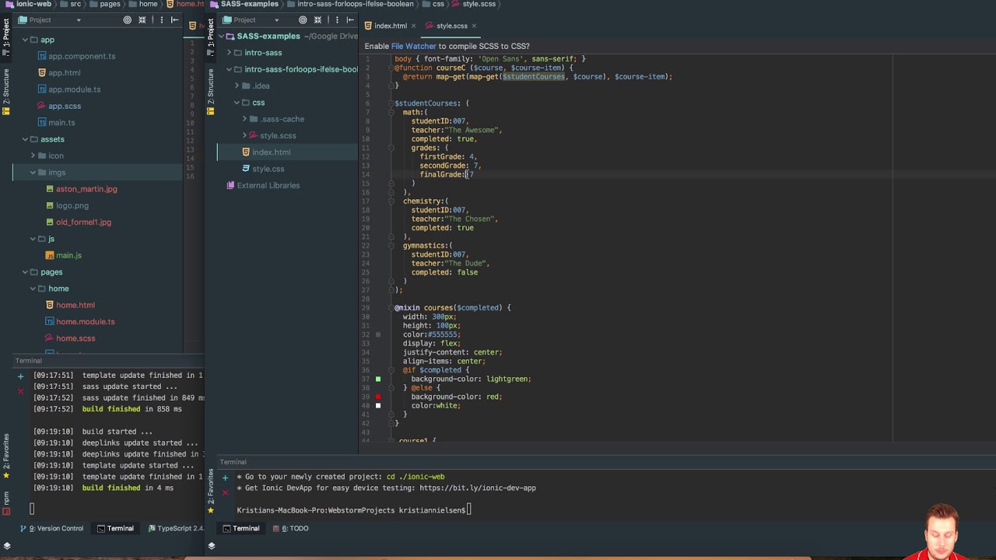Toggle the Structure side tab in SASS-examples window

pos(210,92)
